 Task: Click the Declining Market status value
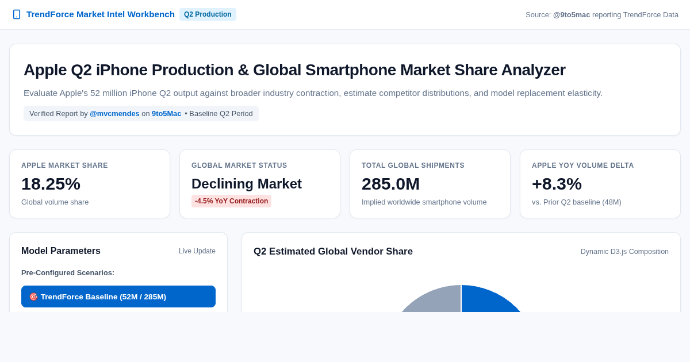pos(247,184)
